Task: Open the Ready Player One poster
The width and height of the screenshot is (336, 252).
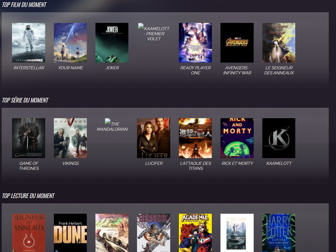Action: (x=195, y=43)
